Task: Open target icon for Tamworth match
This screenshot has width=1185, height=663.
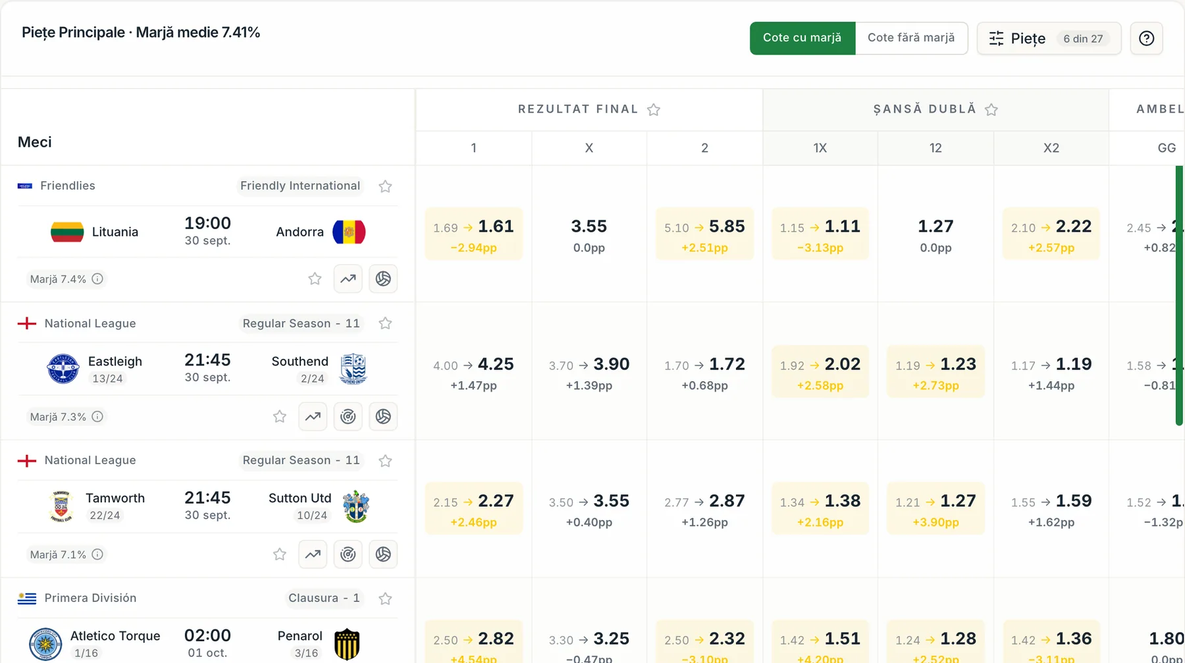Action: 348,554
